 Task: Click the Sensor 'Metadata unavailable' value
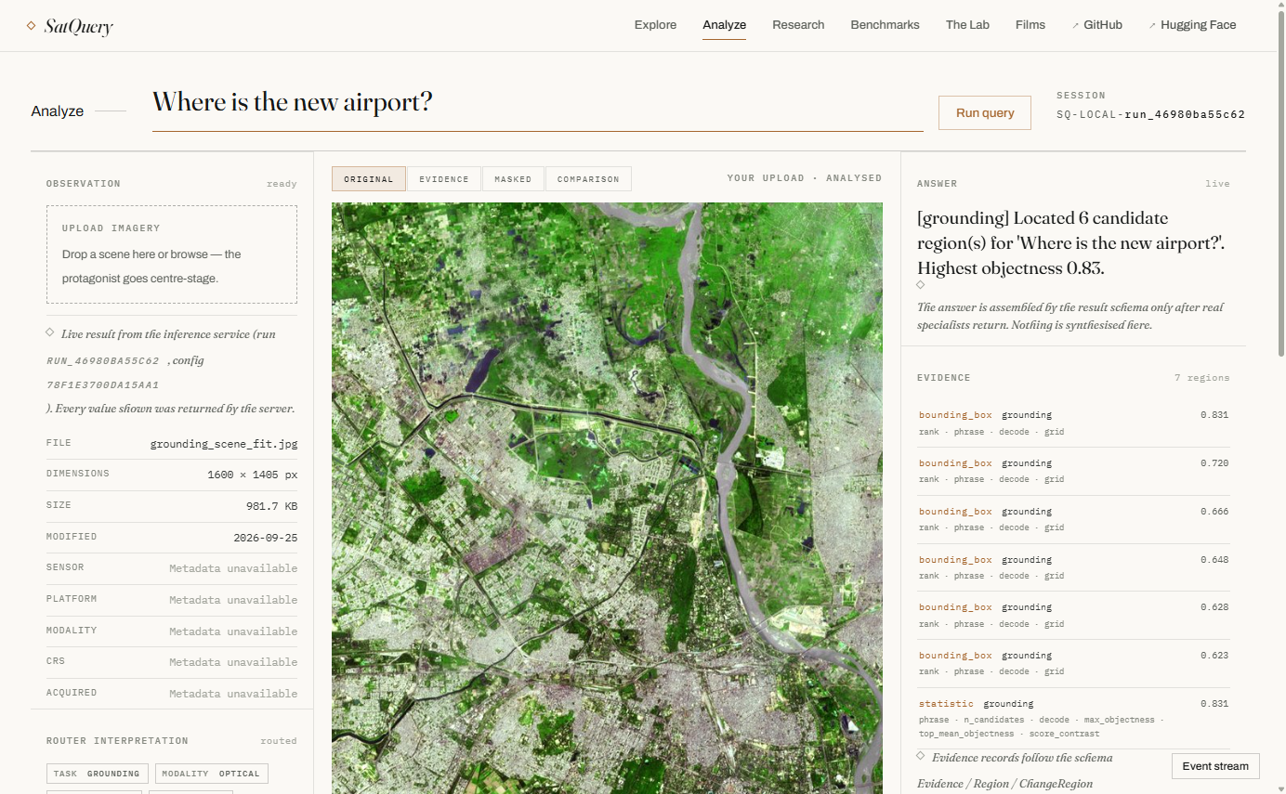(x=233, y=568)
